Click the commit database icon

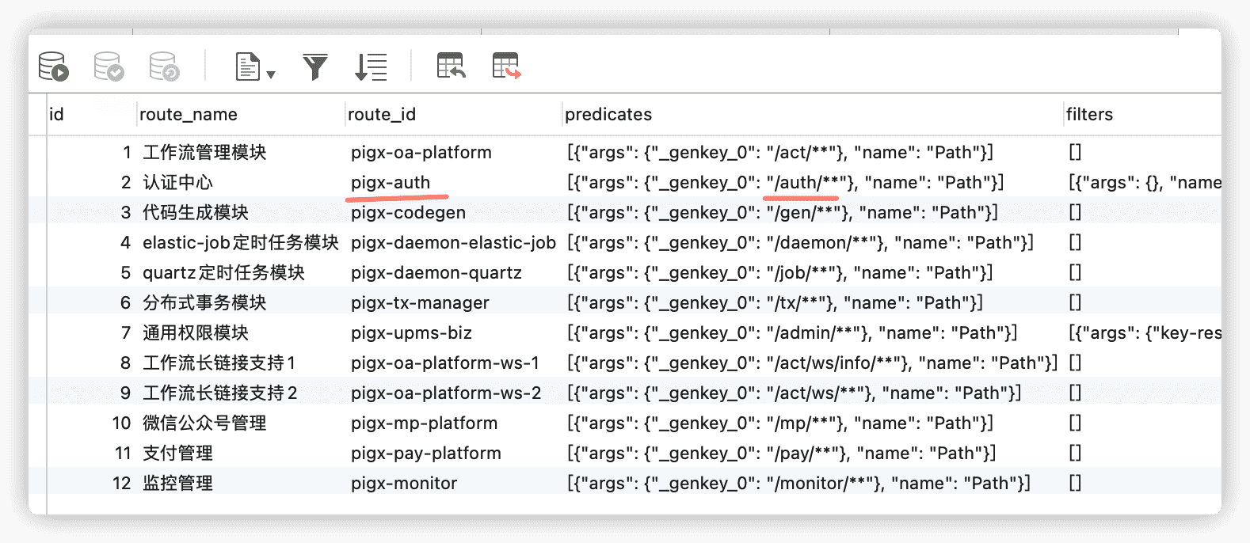[x=109, y=66]
